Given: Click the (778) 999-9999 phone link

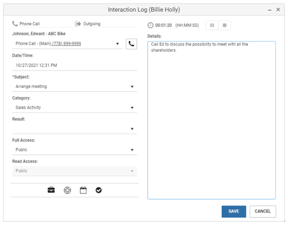Looking at the screenshot, I should pos(66,44).
